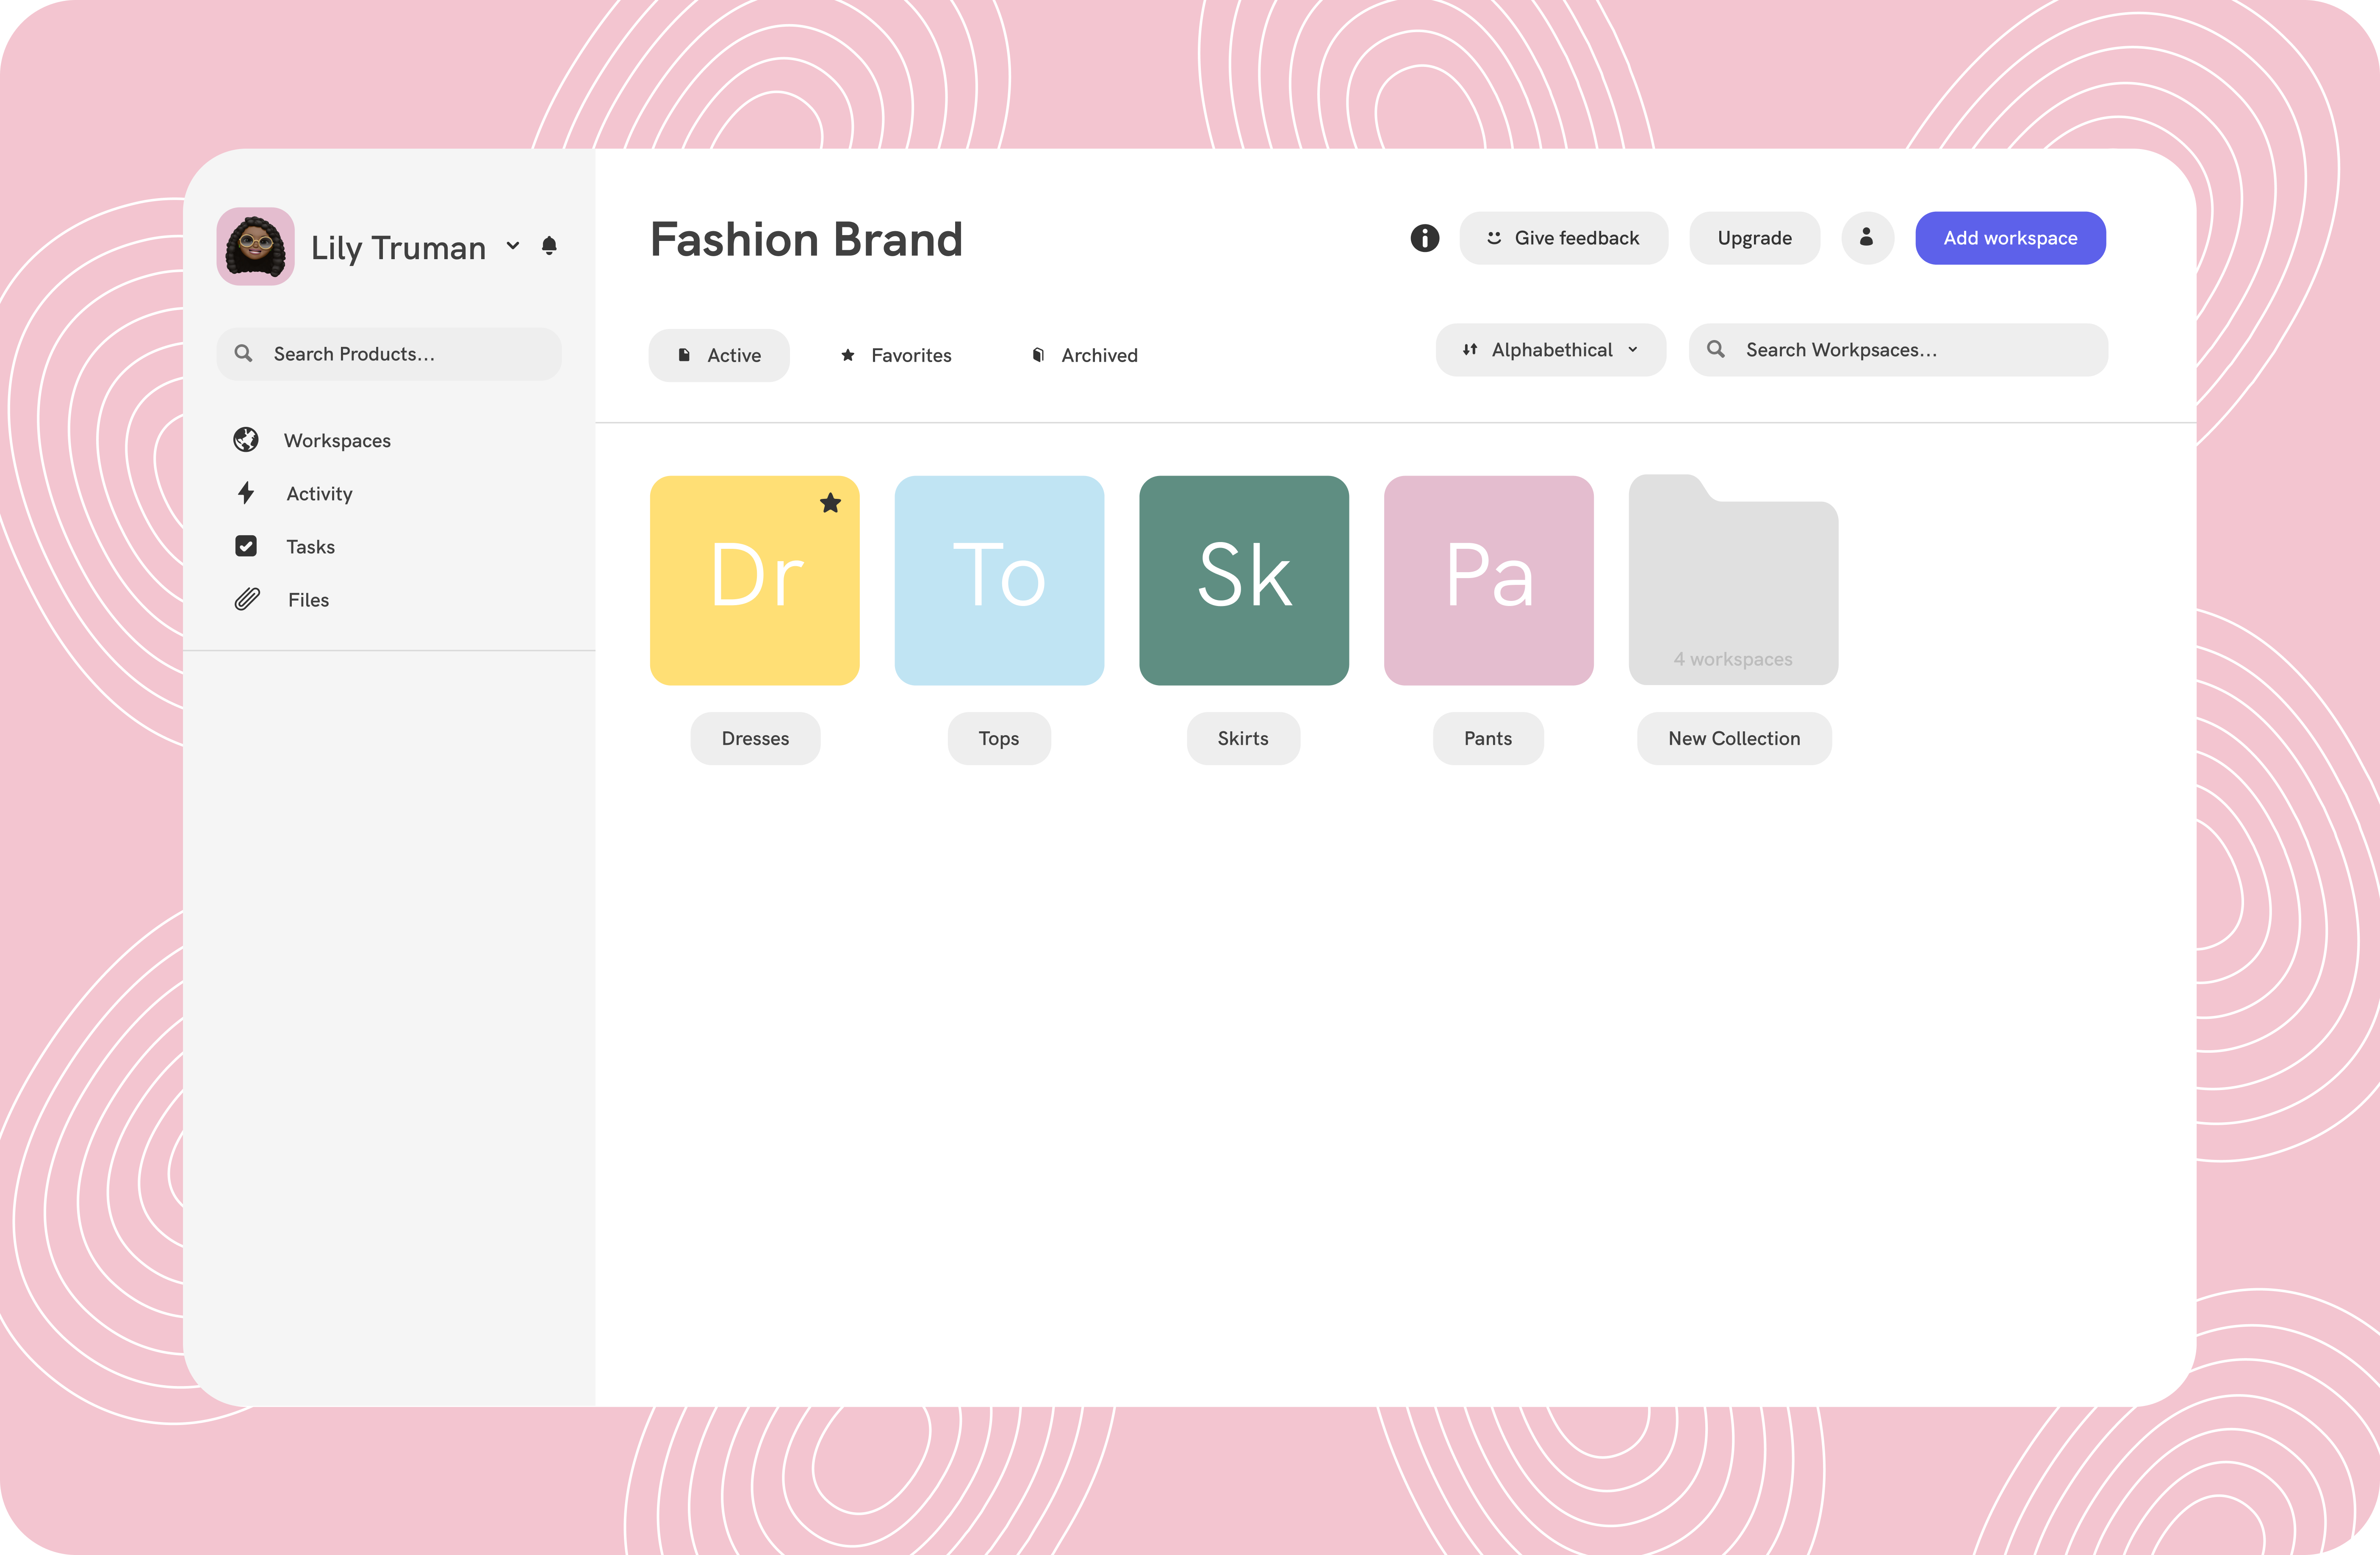Open the info icon beside Fashion Brand
2380x1555 pixels.
1424,238
